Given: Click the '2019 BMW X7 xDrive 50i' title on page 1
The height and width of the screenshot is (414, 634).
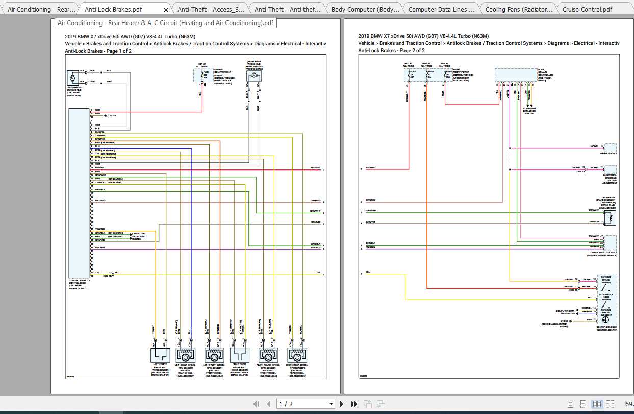Looking at the screenshot, I should click(130, 36).
